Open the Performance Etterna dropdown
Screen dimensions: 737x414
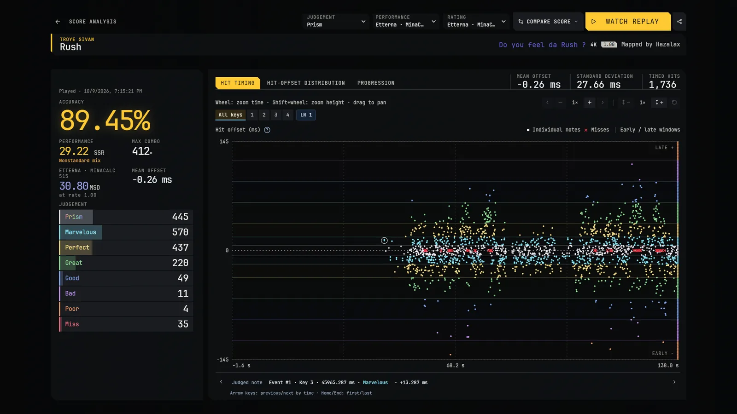pos(406,21)
